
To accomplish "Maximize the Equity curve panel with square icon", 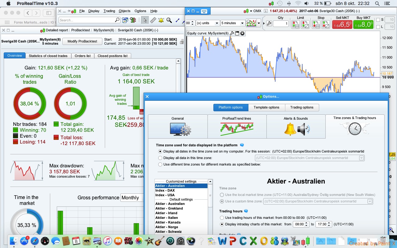I will pos(237,33).
